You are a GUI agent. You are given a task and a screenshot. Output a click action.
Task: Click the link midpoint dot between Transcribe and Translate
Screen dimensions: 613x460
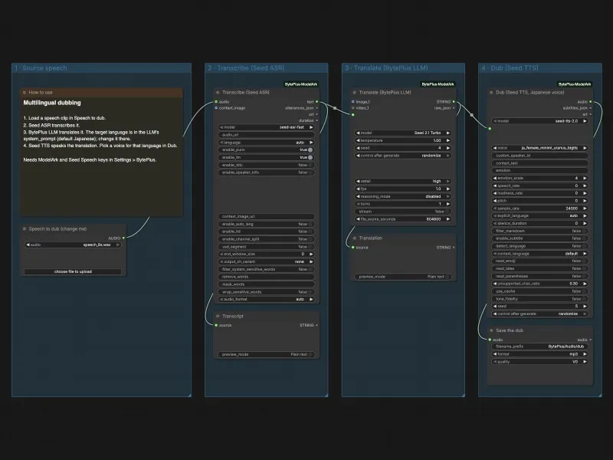coord(335,108)
